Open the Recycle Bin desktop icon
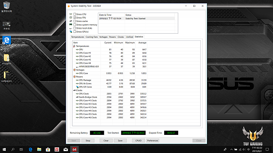The image size is (273, 153). tap(6, 7)
